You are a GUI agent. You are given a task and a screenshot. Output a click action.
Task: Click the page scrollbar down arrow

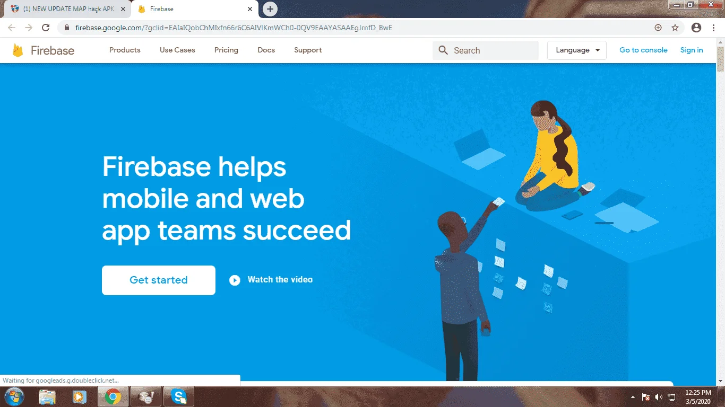pos(720,381)
